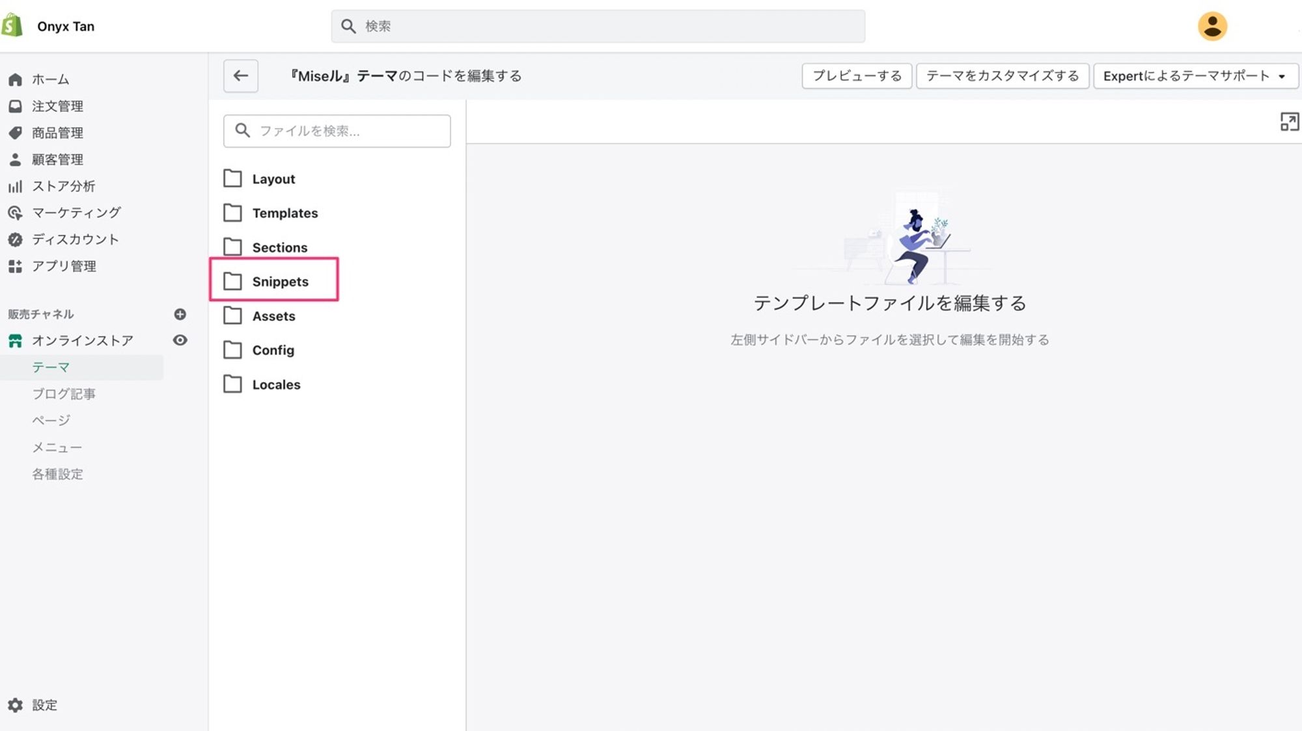Open ディスカウント in the sidebar
The height and width of the screenshot is (731, 1302).
coord(76,239)
